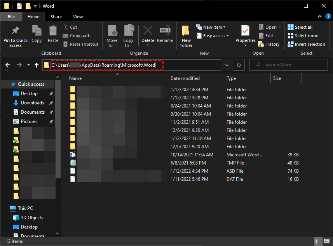This screenshot has height=246, width=333.
Task: Expand the New item dropdown
Action: (211, 27)
